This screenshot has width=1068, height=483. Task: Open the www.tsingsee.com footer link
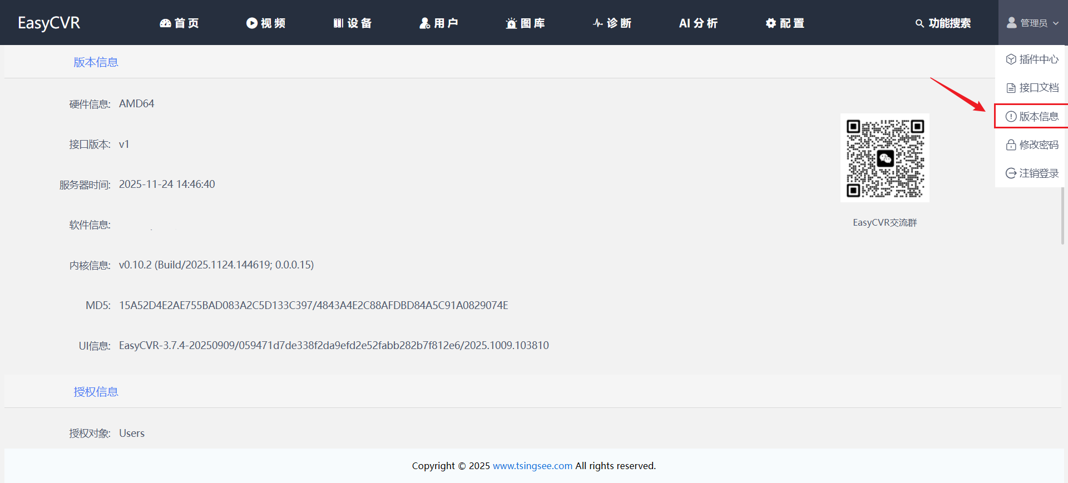point(532,466)
